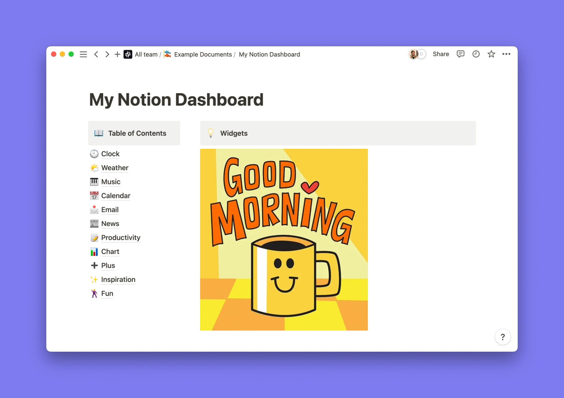Click the open book icon

coord(99,133)
